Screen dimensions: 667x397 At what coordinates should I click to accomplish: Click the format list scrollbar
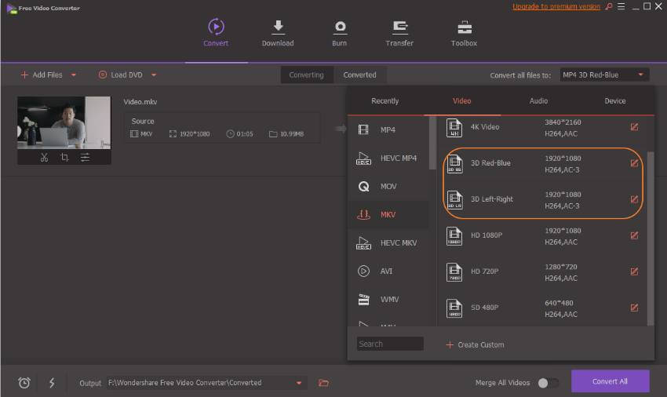pyautogui.click(x=432, y=143)
